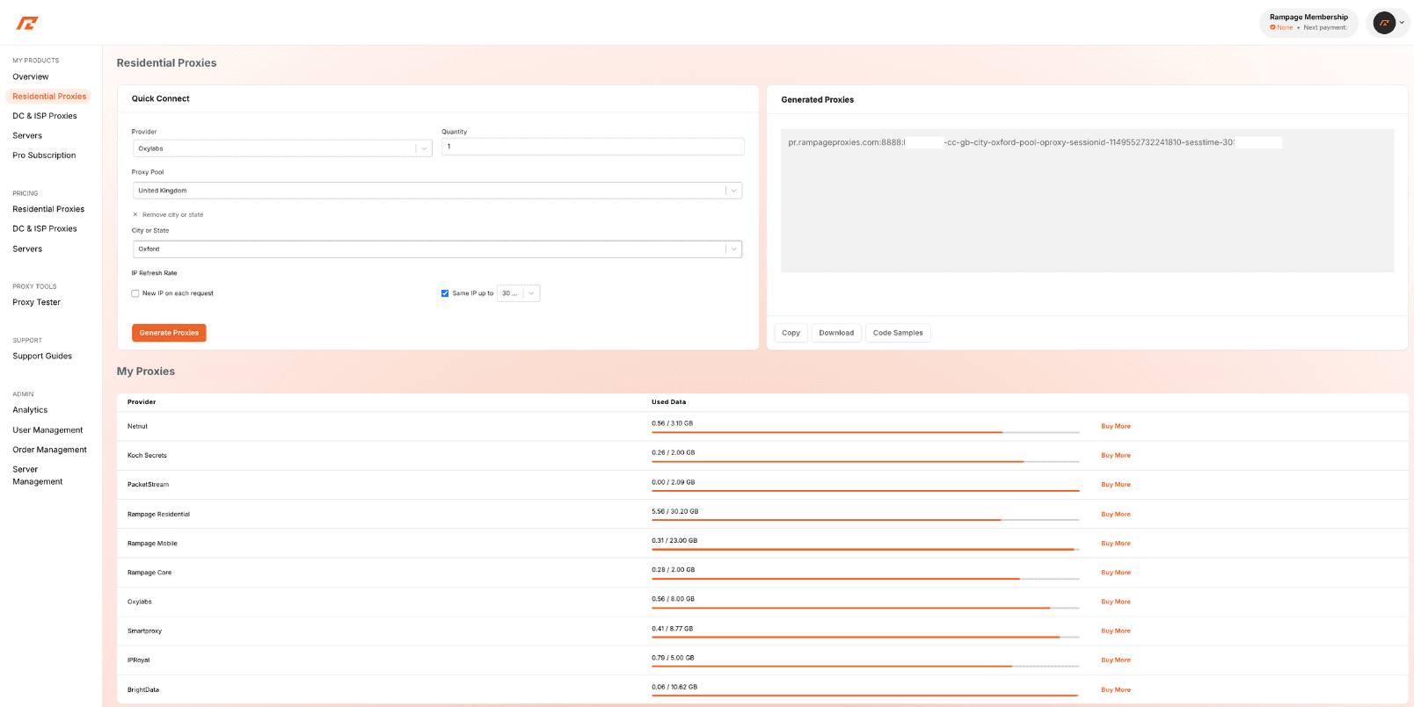Viewport: 1414px width, 707px height.
Task: Copy the generated proxies
Action: (791, 333)
